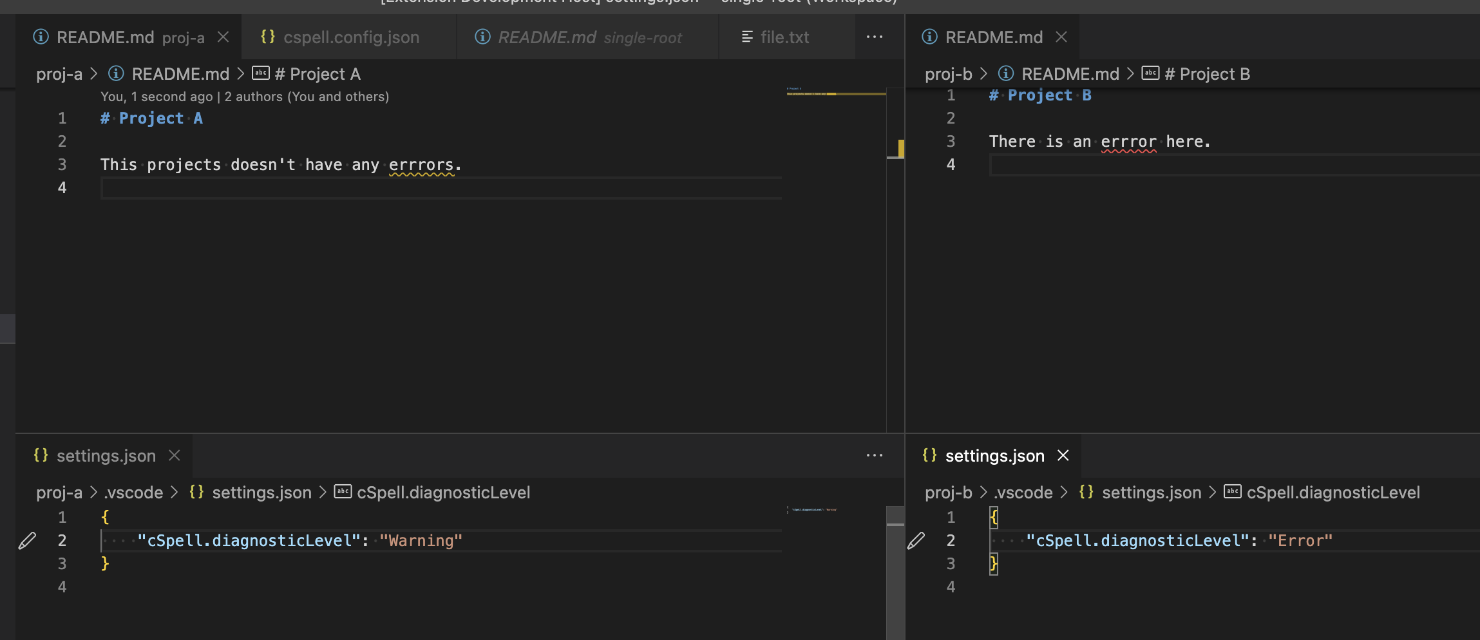Screen dimensions: 1480x640
Task: Click word 'projects' in Project A README
Action: pyautogui.click(x=184, y=165)
